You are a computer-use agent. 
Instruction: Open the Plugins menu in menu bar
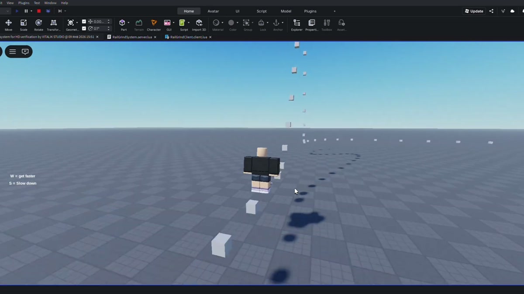(24, 3)
